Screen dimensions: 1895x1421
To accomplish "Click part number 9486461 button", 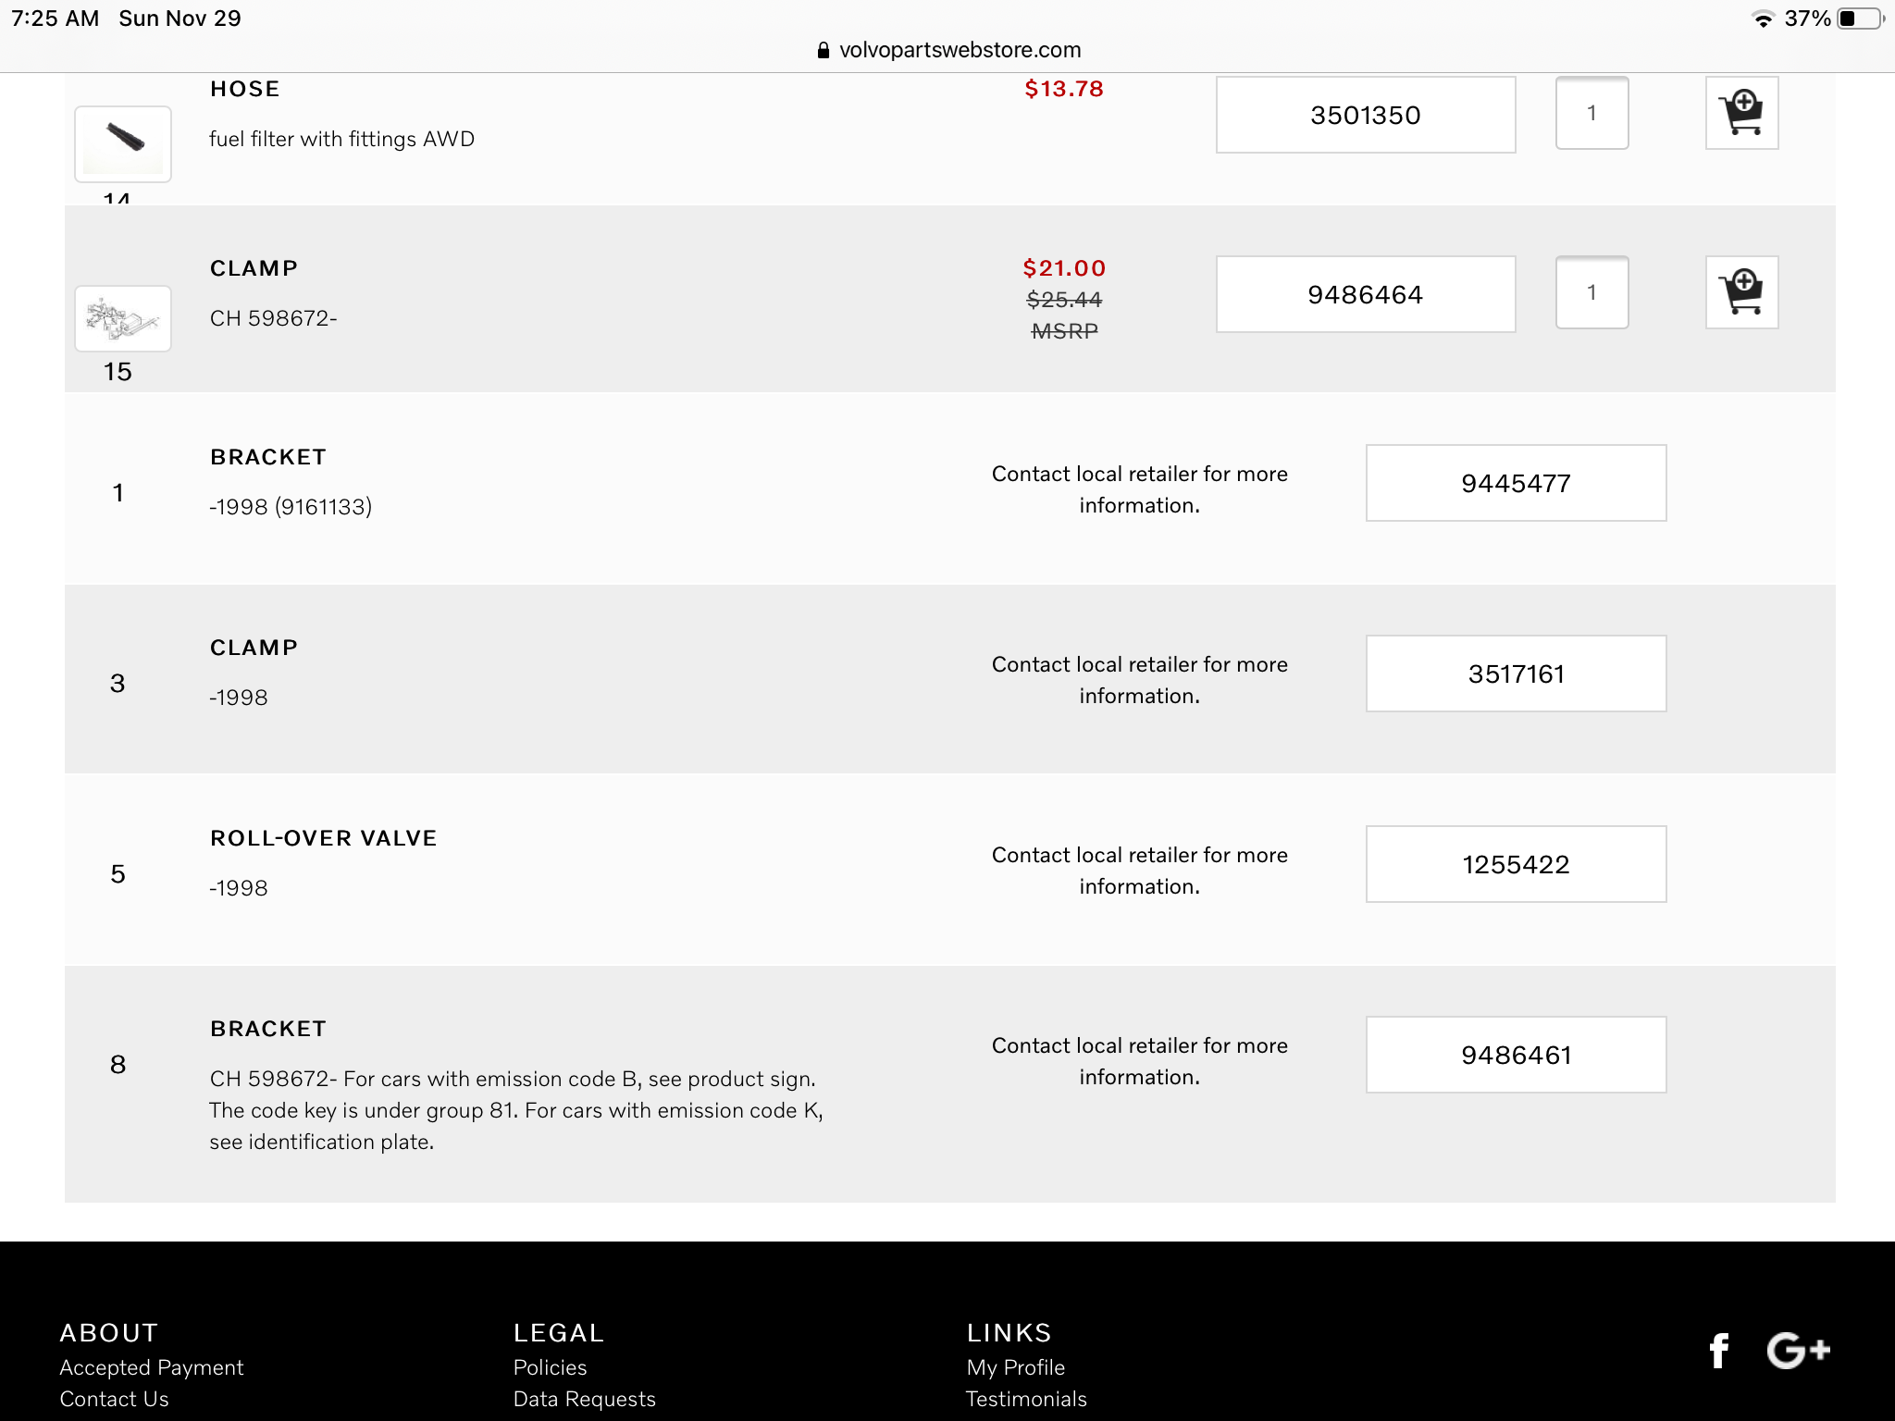I will [1516, 1056].
